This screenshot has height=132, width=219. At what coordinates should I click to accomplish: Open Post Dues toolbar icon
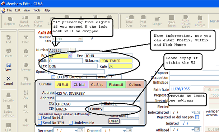(143, 21)
